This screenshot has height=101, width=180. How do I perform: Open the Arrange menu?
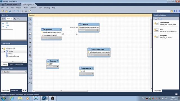pyautogui.click(x=19, y=8)
